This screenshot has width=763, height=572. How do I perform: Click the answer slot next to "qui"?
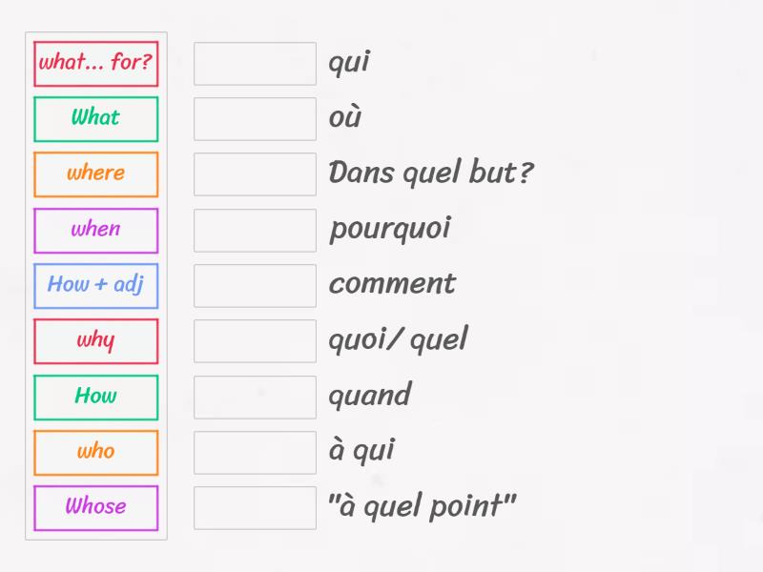255,64
